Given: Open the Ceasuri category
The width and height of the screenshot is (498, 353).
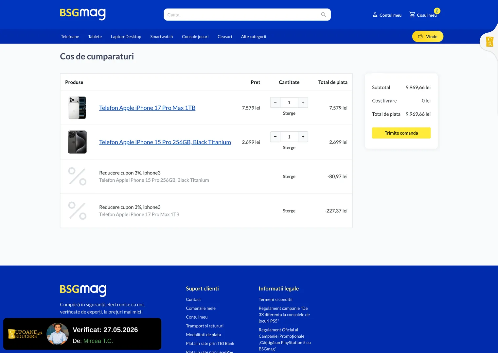Looking at the screenshot, I should (225, 37).
